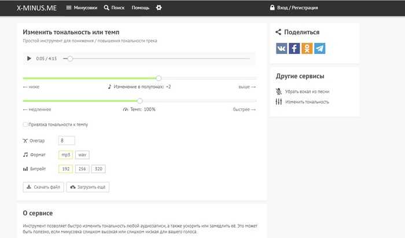This screenshot has width=405, height=238.
Task: Click the Формат music notes icon
Action: (25, 155)
